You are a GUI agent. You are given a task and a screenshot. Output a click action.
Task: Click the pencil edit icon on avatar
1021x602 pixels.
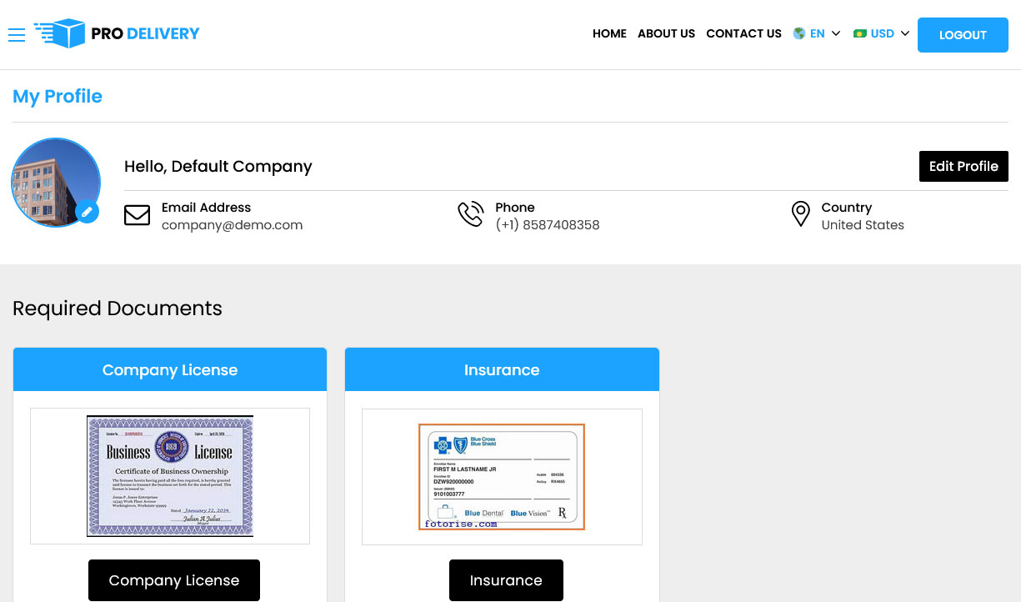coord(88,212)
